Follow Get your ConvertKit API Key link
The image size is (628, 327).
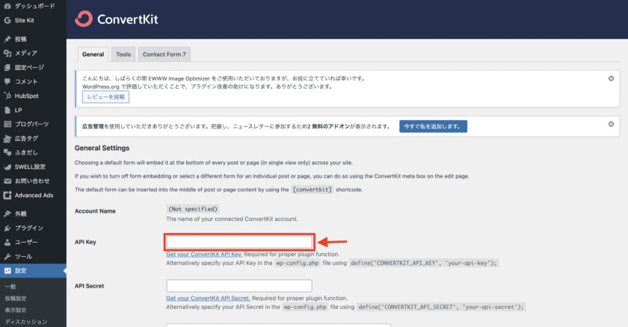[x=204, y=255]
